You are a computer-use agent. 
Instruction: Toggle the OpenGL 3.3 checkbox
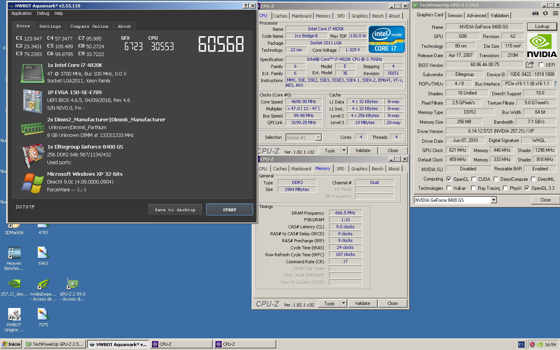(x=527, y=188)
